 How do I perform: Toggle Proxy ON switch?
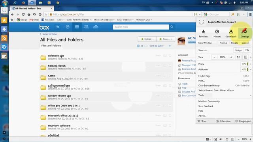245,64
